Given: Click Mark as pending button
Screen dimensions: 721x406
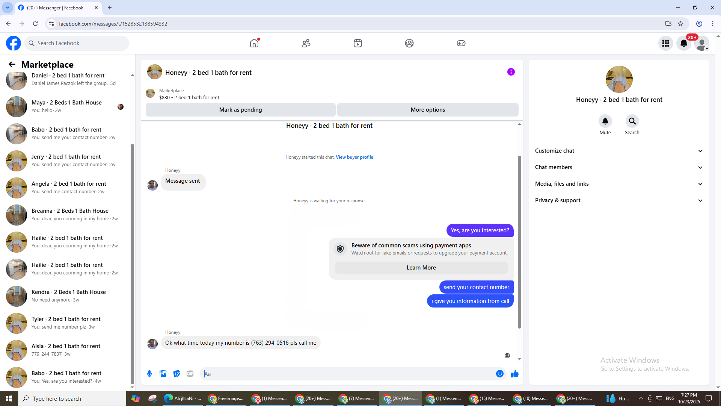Looking at the screenshot, I should (x=240, y=110).
